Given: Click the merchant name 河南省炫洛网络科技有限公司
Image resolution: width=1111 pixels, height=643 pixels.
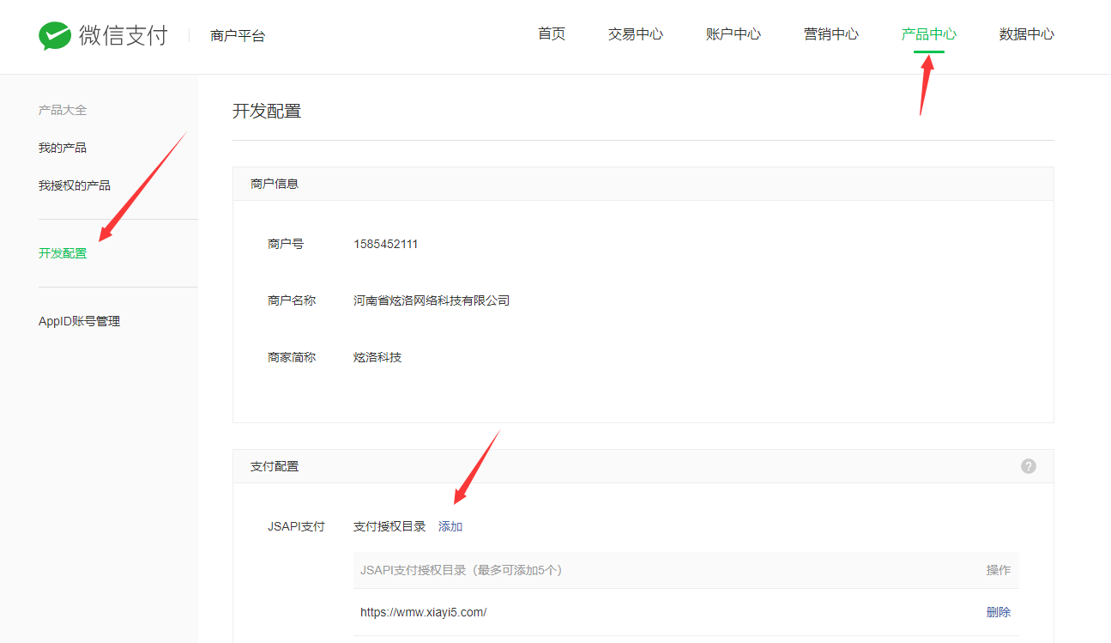Looking at the screenshot, I should [x=432, y=300].
